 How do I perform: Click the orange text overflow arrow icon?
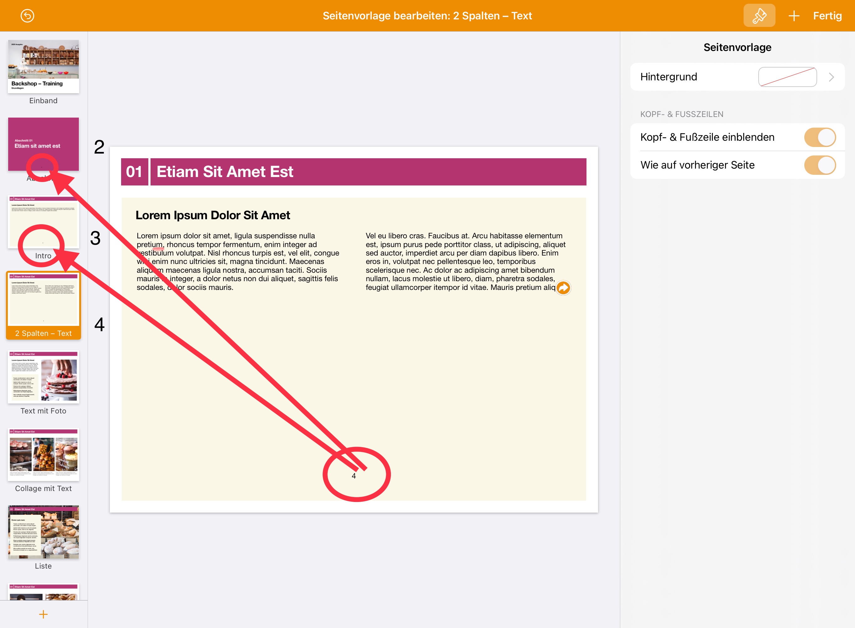pos(563,288)
